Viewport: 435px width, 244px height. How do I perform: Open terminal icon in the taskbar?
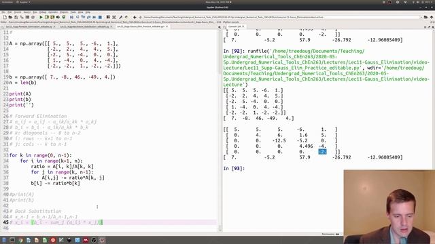click(x=12, y=240)
